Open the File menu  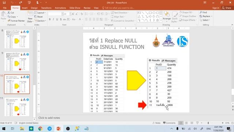tap(5, 8)
